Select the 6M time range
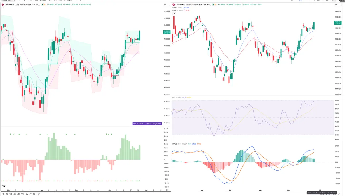345x196 pixels. click(19, 194)
